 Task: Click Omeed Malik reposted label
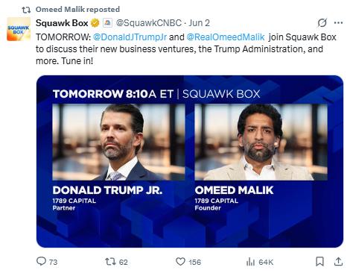tap(77, 10)
